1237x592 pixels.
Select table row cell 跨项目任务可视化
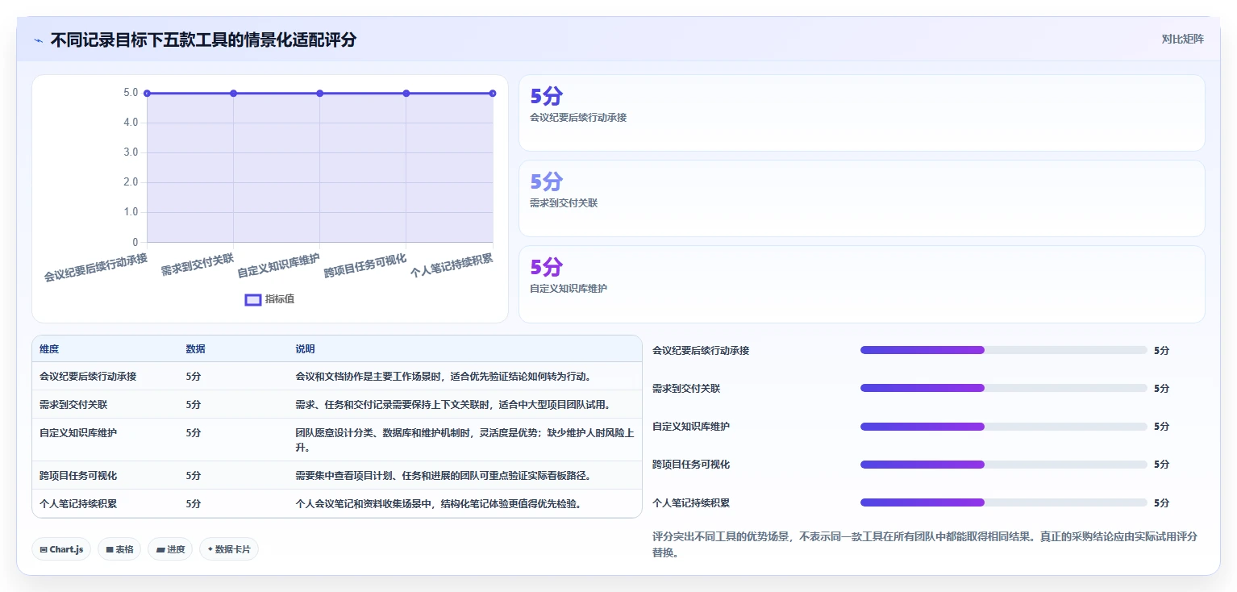point(78,475)
